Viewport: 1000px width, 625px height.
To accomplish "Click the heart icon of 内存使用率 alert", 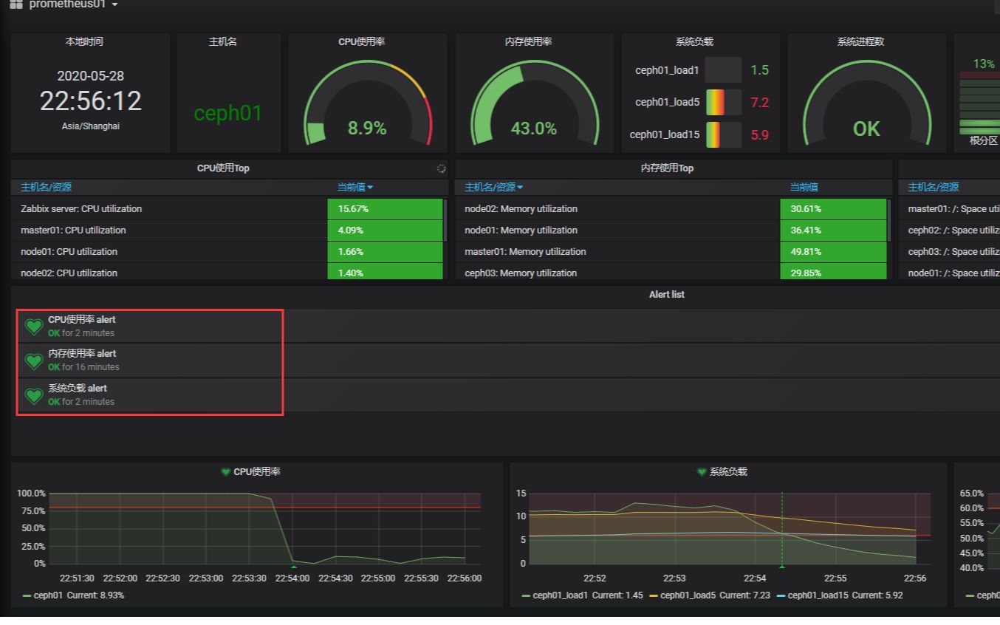I will [34, 361].
